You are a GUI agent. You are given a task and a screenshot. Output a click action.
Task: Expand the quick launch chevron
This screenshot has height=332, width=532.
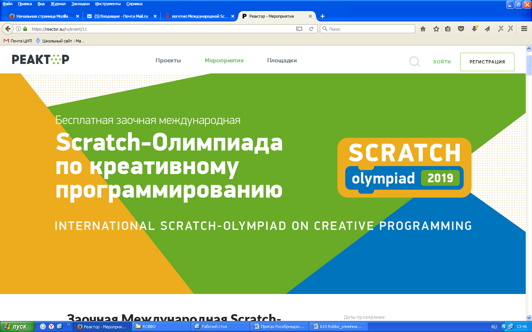point(69,325)
